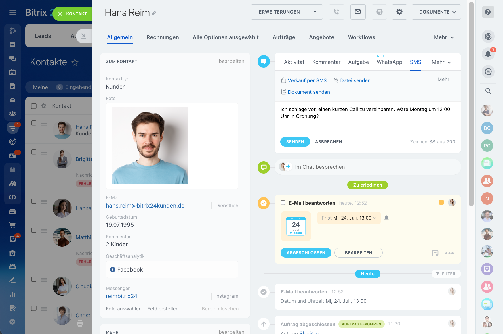
Task: Click the reminder bell next to Frist
Action: 386,218
